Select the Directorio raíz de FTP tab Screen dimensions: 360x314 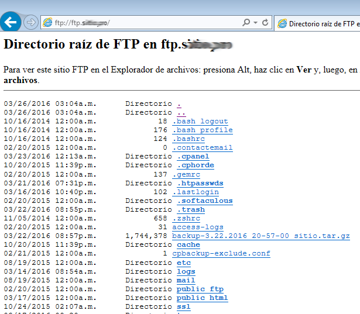[319, 23]
